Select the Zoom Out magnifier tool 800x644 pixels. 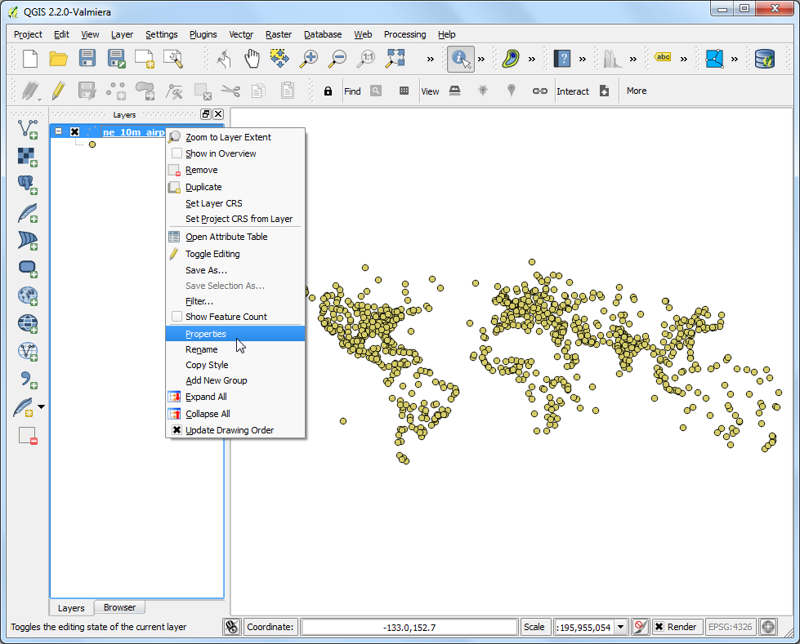337,59
